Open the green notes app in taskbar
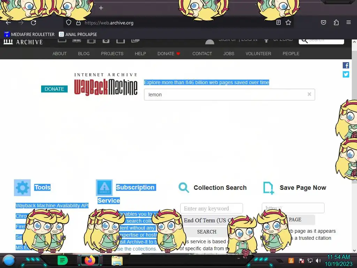 pos(62,260)
